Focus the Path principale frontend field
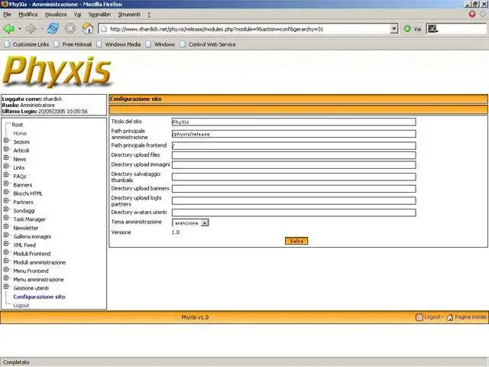This screenshot has height=367, width=489. 293,146
